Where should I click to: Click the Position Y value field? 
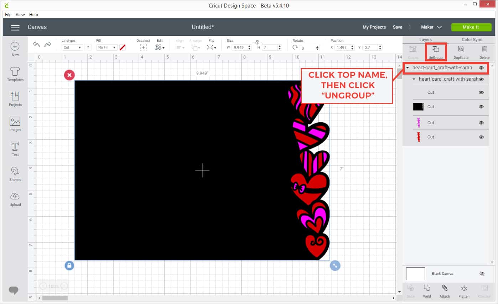[x=370, y=47]
